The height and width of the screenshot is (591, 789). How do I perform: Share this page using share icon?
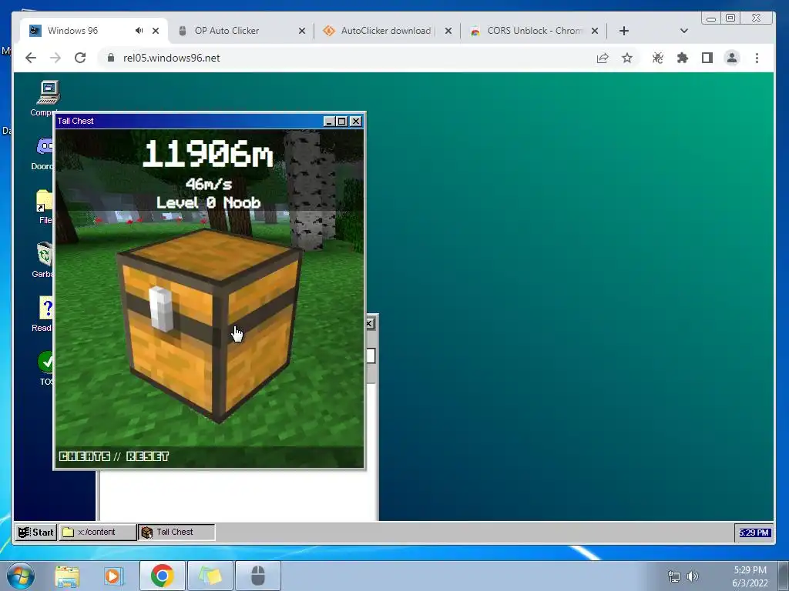603,58
